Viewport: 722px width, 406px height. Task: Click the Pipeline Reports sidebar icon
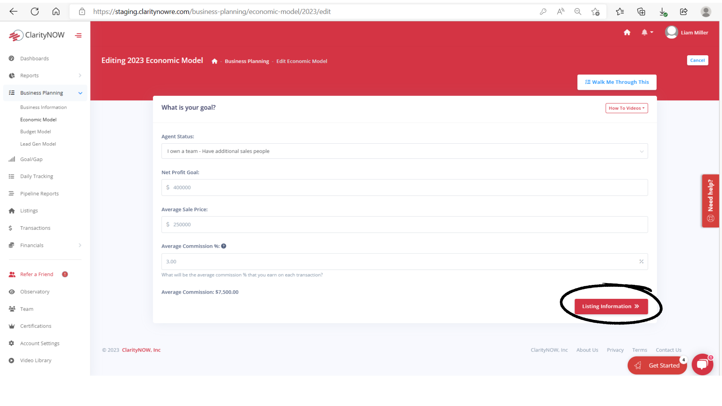[11, 193]
